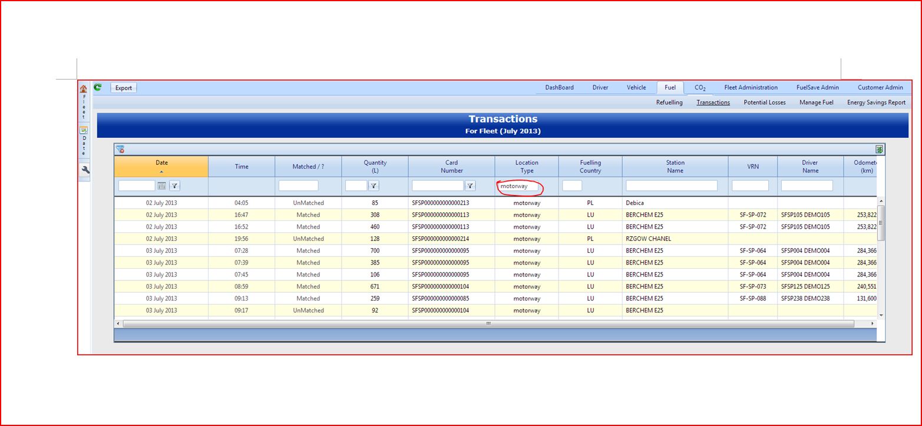Focus the Driver Name filter box

pos(807,186)
